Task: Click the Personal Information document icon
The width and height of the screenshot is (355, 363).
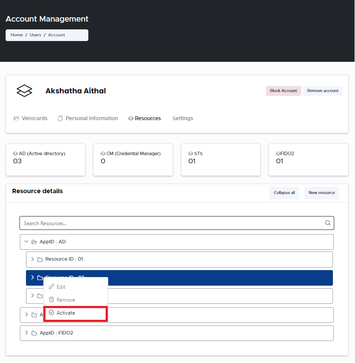Action: click(x=60, y=118)
